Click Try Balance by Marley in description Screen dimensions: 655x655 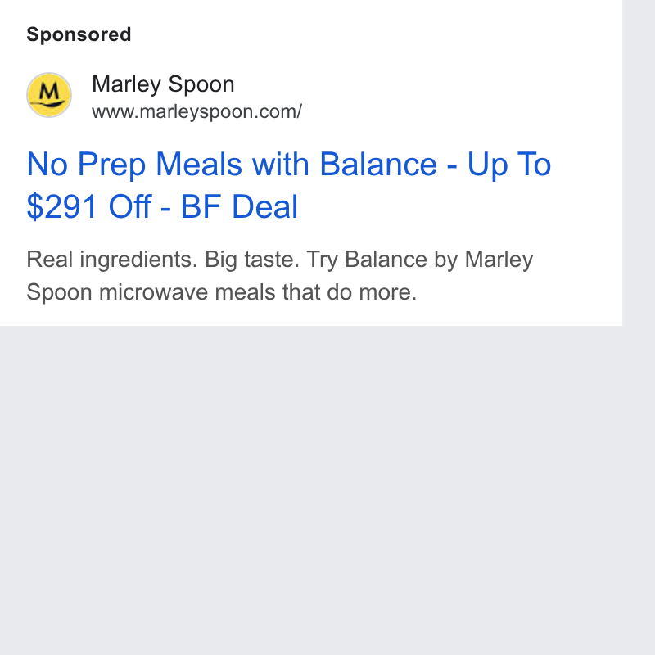click(420, 260)
